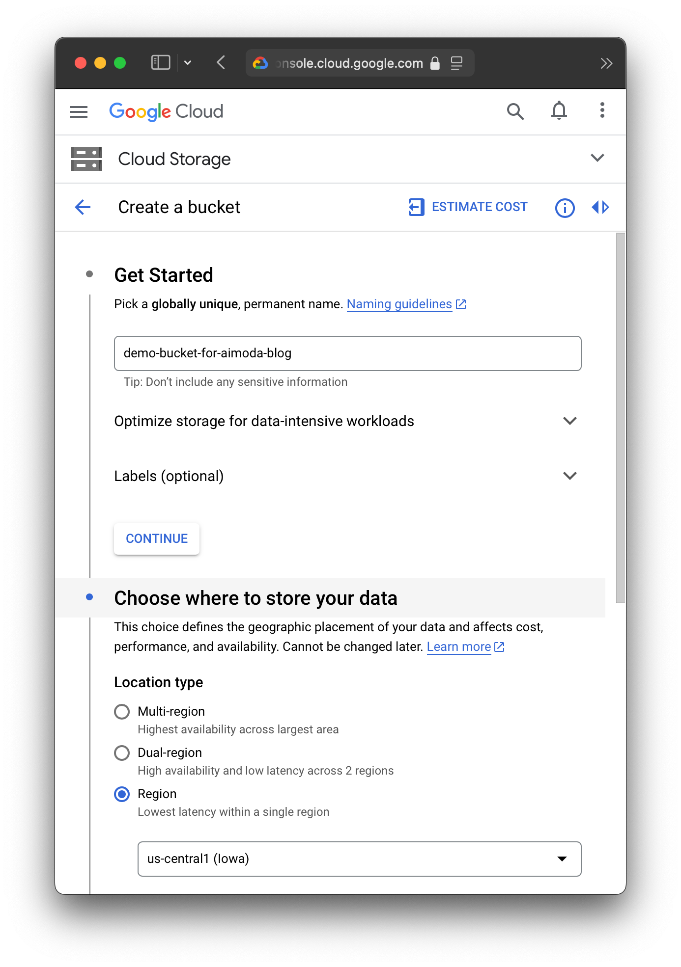Click the Location type label
Screen dimensions: 681x967
point(158,682)
